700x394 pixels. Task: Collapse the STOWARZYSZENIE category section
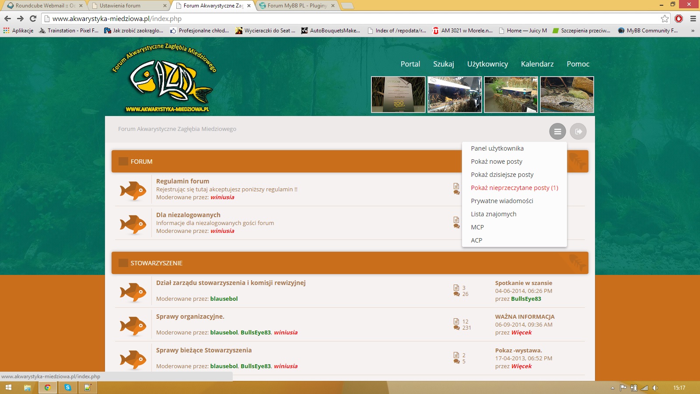tap(577, 263)
